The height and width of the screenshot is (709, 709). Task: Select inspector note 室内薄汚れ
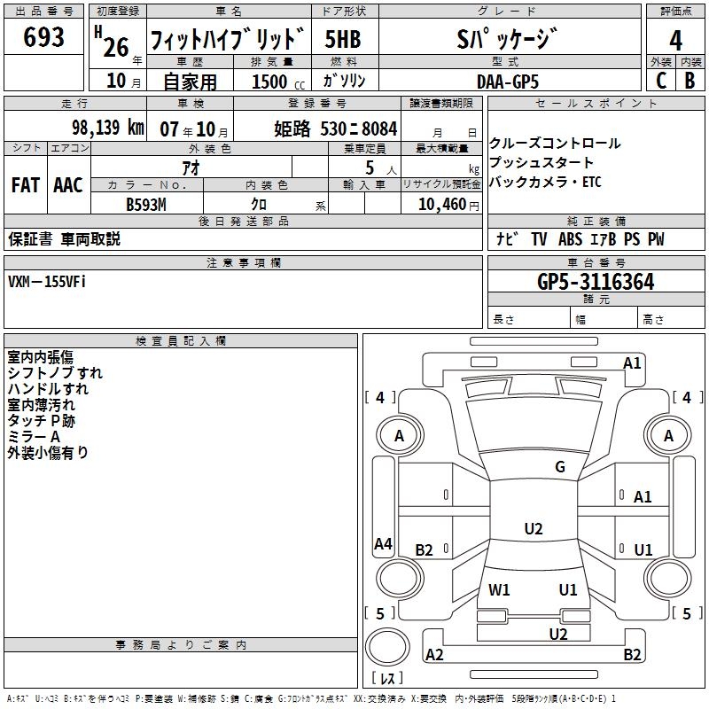[x=41, y=405]
